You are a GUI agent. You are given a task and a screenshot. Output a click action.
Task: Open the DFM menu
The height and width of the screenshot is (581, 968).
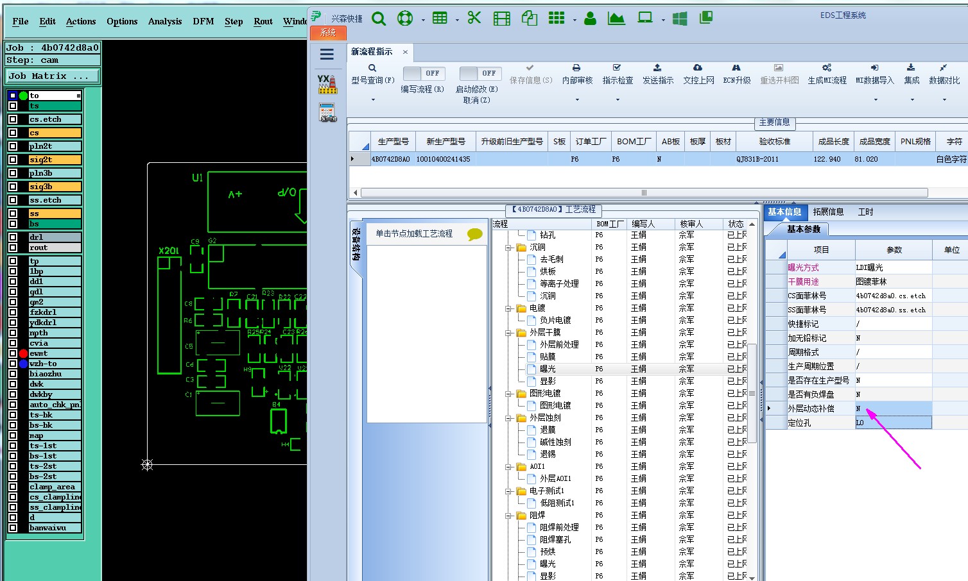pos(203,21)
